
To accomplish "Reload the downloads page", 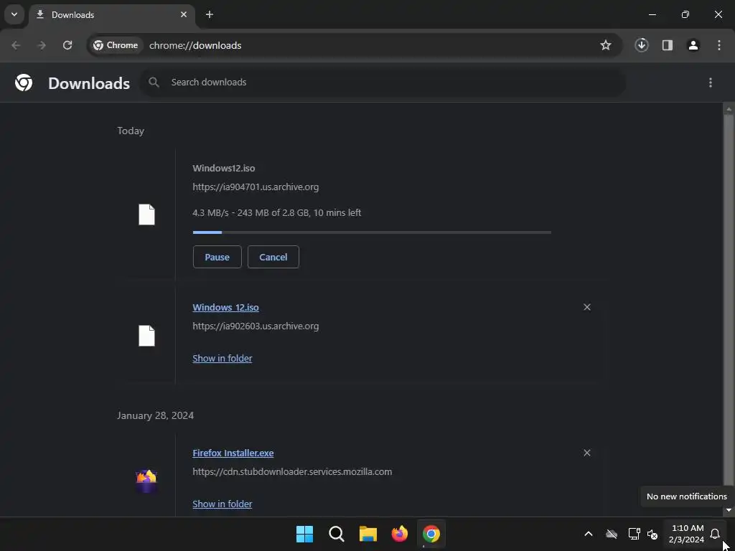I will 67,45.
